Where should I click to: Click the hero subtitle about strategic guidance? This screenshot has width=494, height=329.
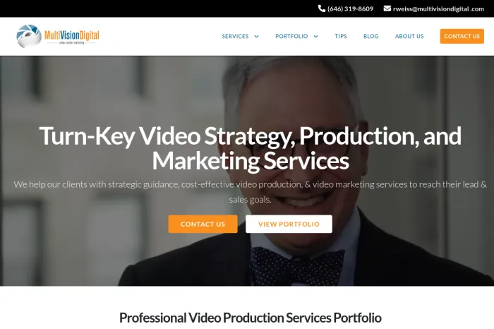(x=250, y=191)
